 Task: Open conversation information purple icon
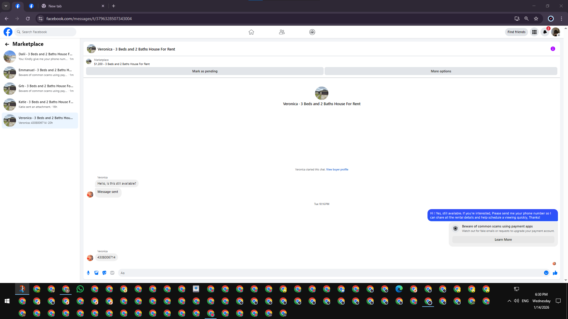coord(553,49)
